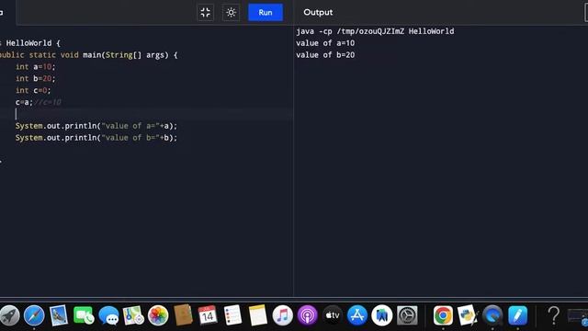Viewport: 588px width, 331px height.
Task: Place cursor on 'int b=20;' line
Action: 35,78
